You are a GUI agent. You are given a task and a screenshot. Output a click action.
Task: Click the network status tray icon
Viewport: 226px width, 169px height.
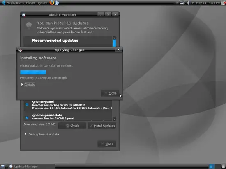pos(182,3)
